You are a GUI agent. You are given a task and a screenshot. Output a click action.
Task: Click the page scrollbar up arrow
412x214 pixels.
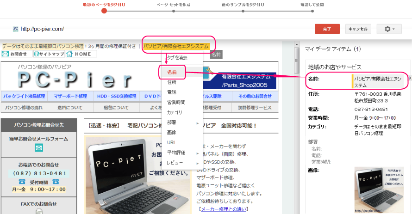(296, 44)
